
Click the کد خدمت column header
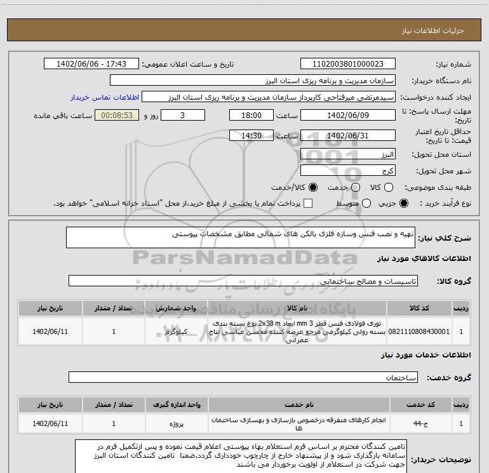[420, 404]
